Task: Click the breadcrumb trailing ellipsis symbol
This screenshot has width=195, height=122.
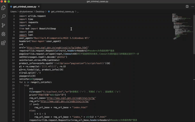Action: tap(78, 12)
